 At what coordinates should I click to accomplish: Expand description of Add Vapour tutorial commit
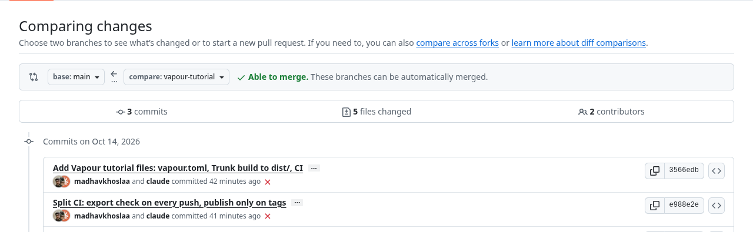point(314,169)
